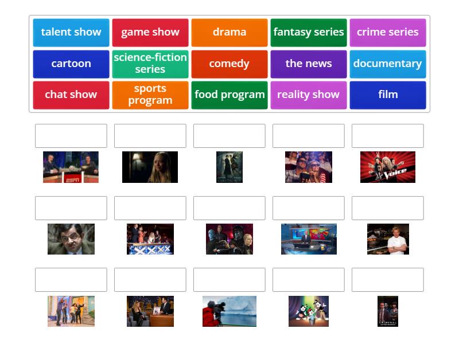Screen dimensions: 459x344
Task: Click the 'documentary' word tile
Action: [x=388, y=64]
